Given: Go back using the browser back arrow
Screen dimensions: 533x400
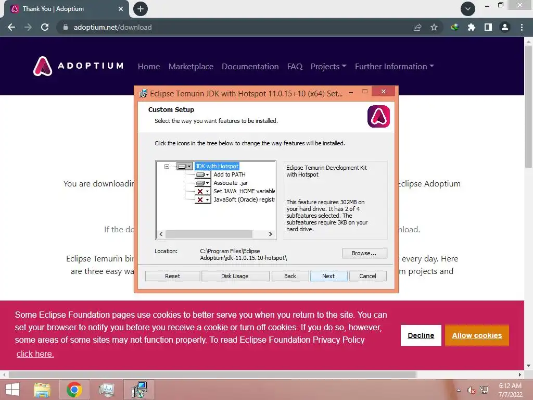Looking at the screenshot, I should 11,27.
